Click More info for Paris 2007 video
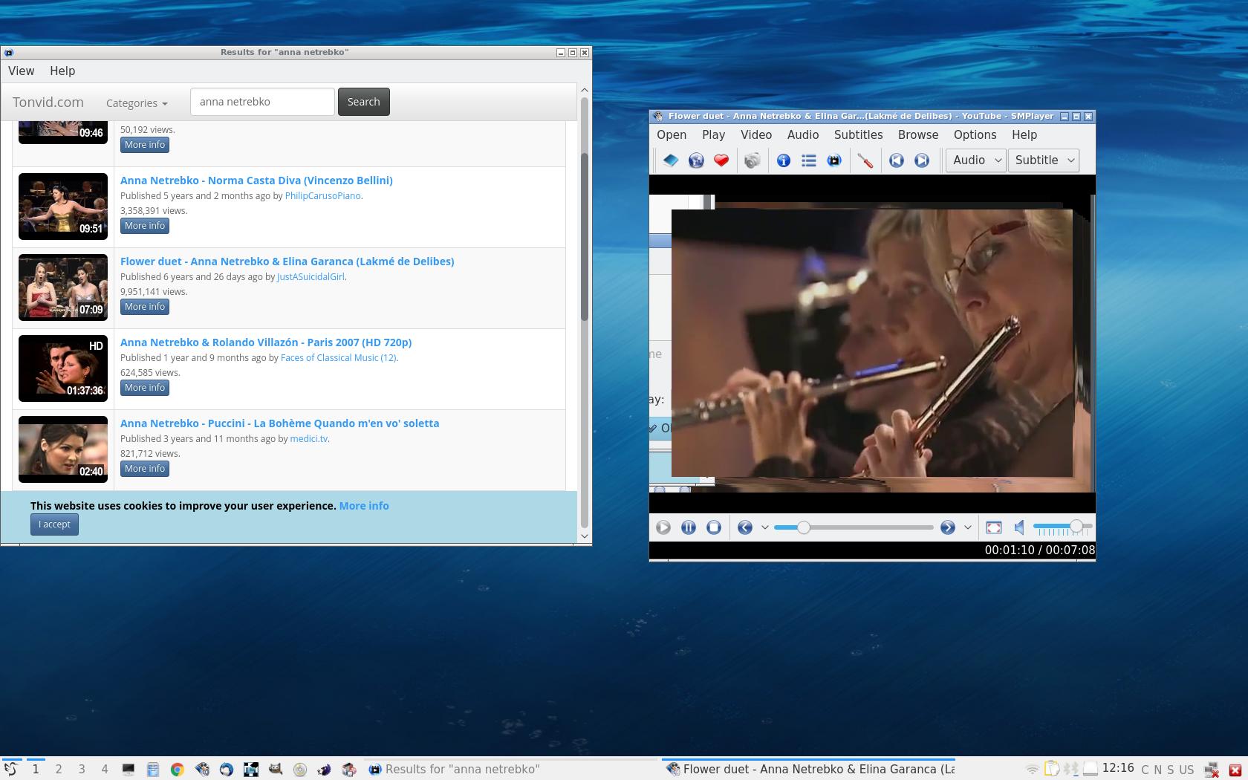 coord(145,388)
